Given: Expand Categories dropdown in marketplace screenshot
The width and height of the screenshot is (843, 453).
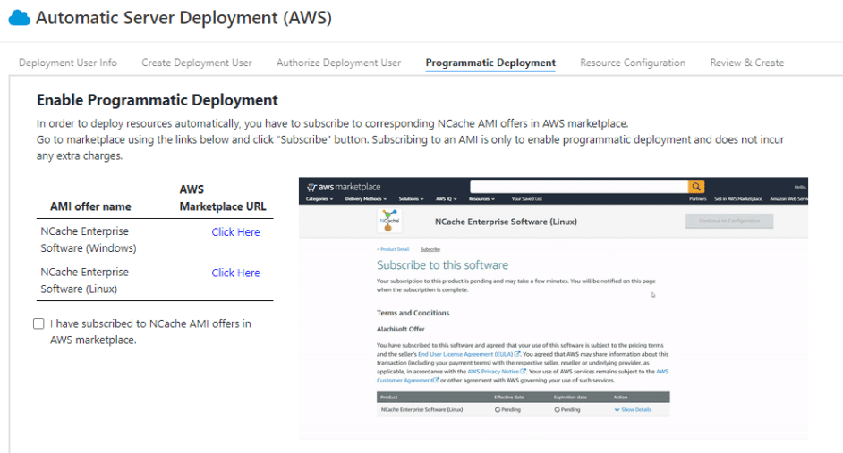Looking at the screenshot, I should (x=319, y=199).
